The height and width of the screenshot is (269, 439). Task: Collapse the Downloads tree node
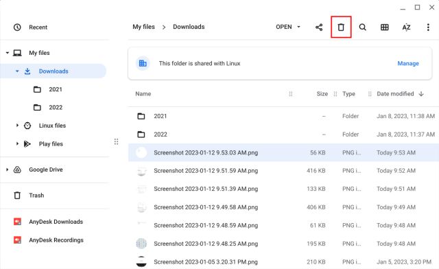tap(17, 71)
